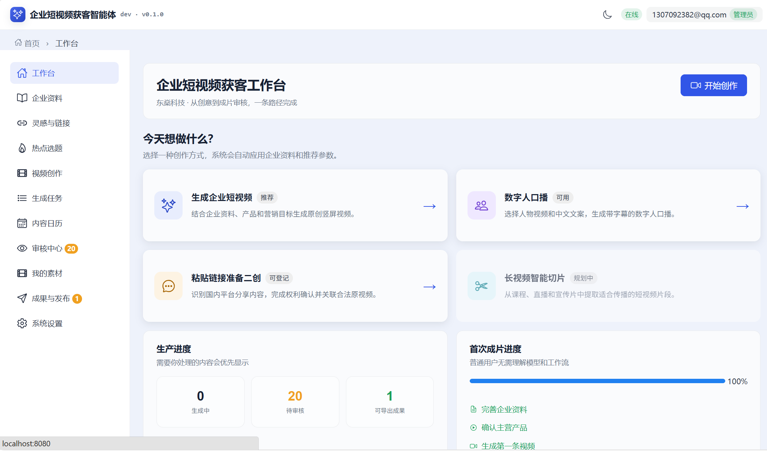Viewport: 767px width, 451px height.
Task: Open account menu 1307092382@qq.com
Action: coord(704,15)
